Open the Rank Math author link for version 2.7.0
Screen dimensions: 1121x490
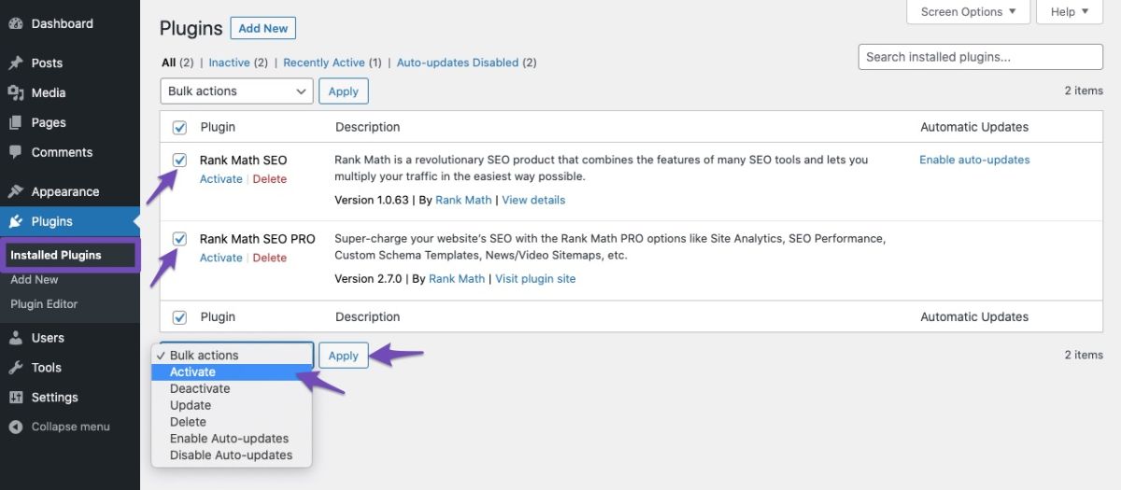click(457, 278)
